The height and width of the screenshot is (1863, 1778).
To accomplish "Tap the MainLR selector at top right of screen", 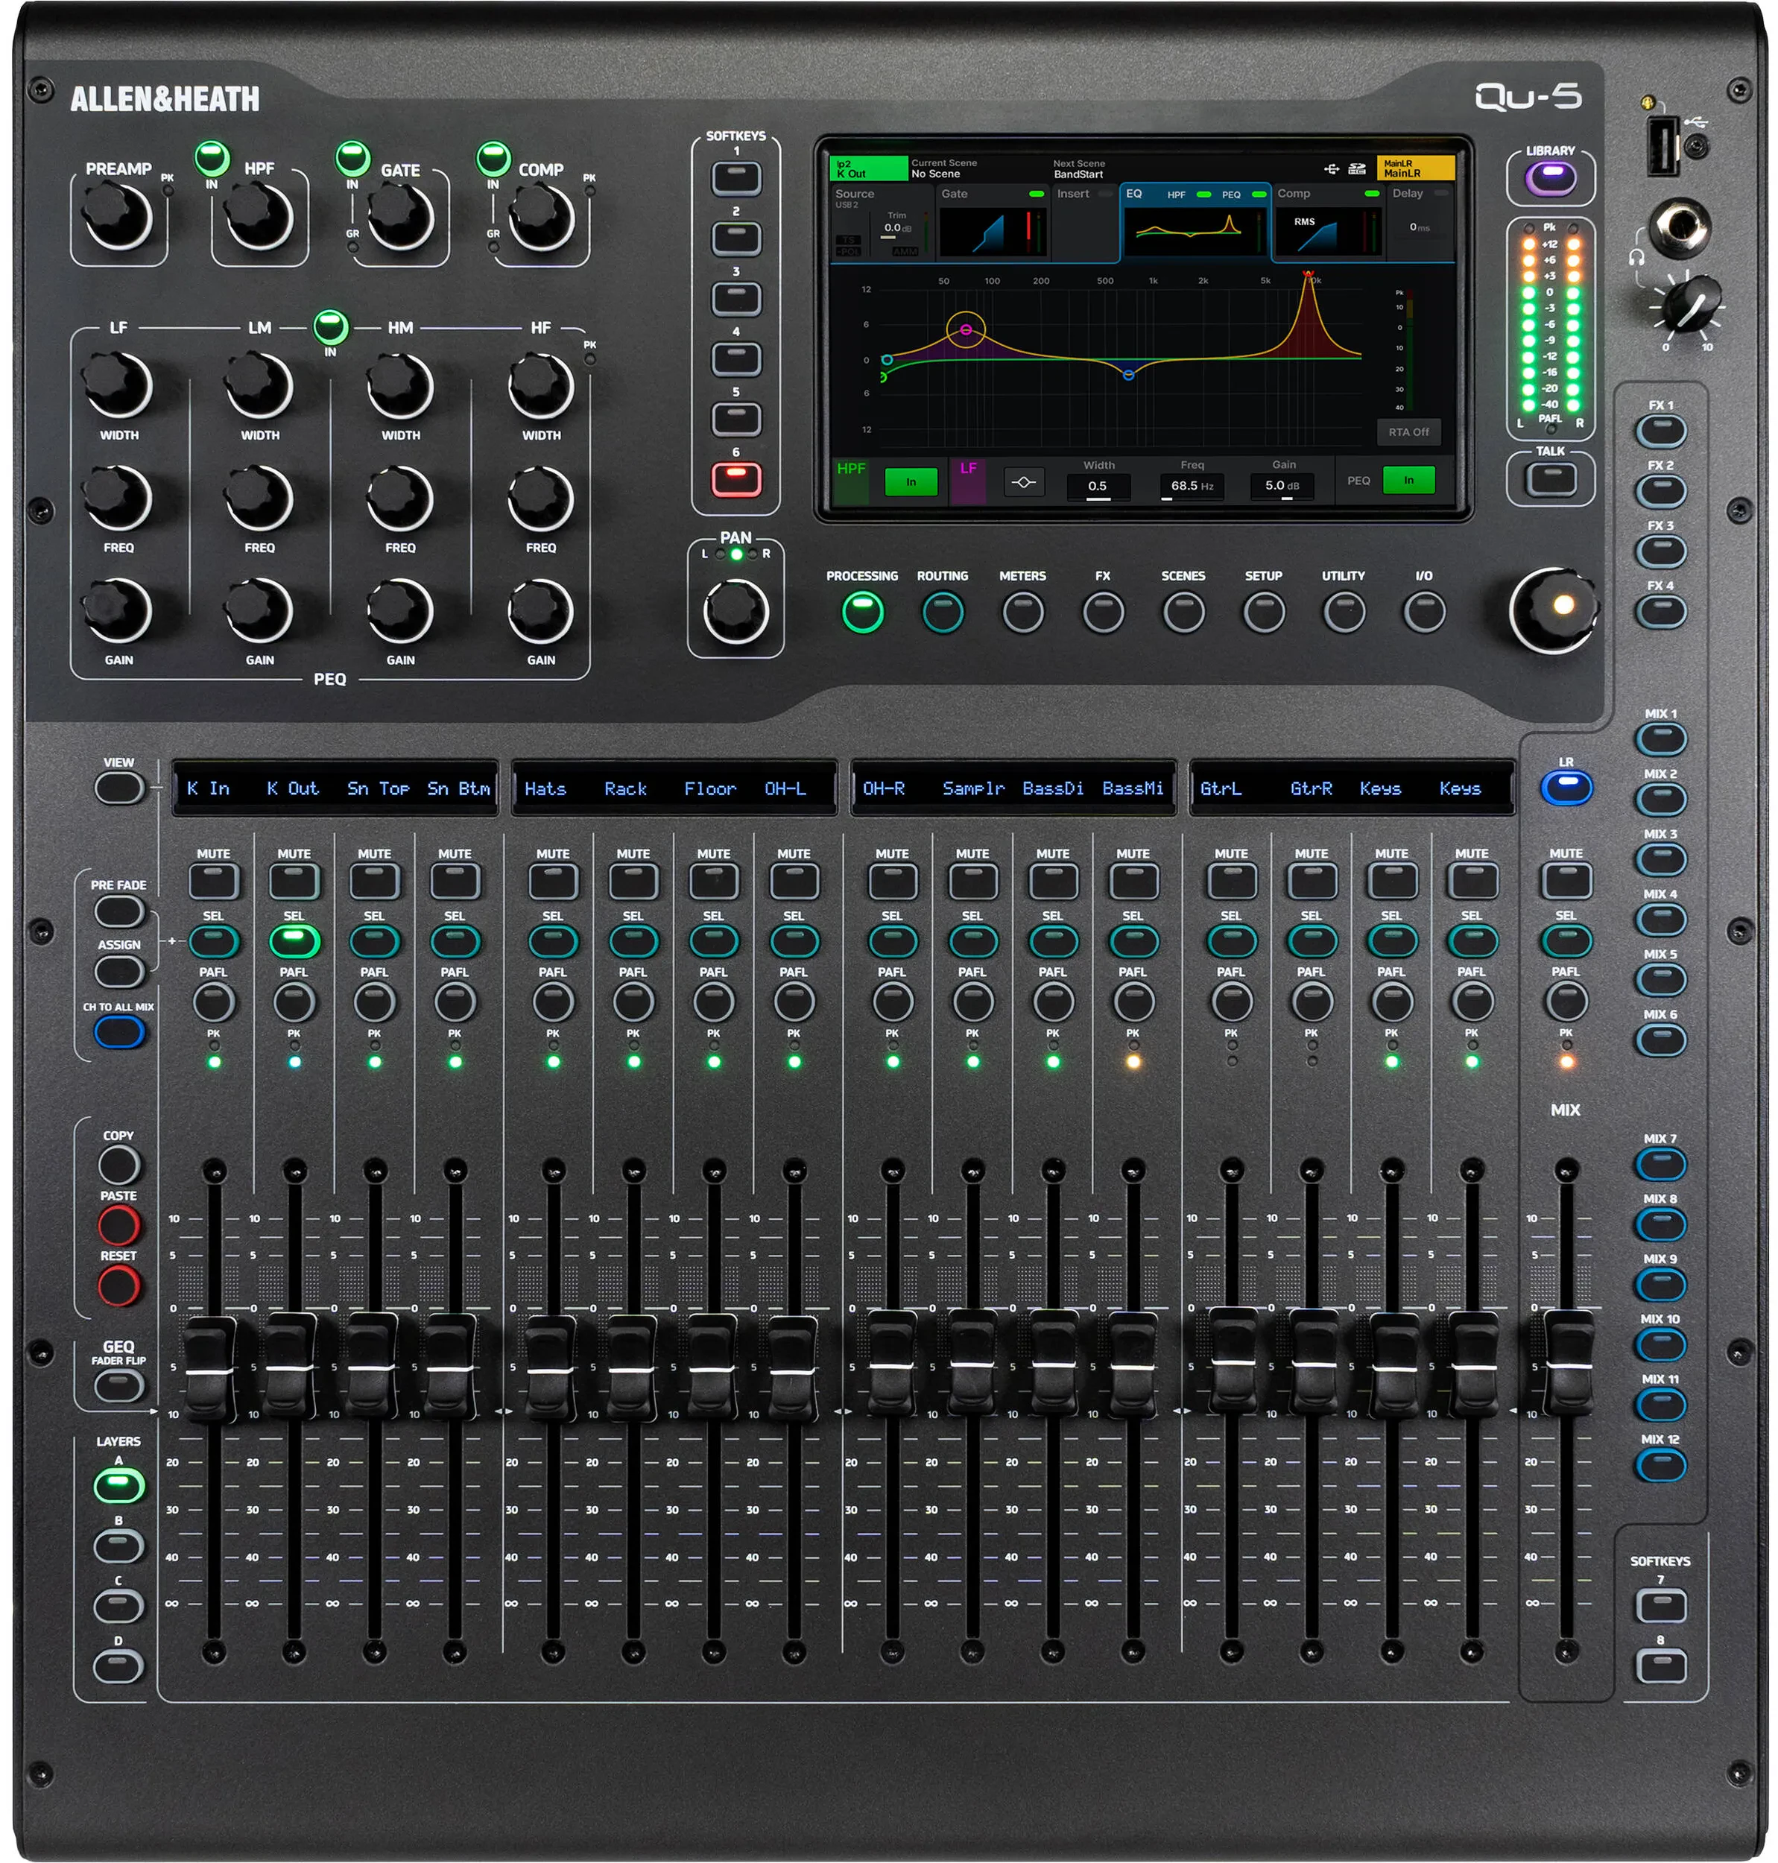I will tap(1416, 168).
